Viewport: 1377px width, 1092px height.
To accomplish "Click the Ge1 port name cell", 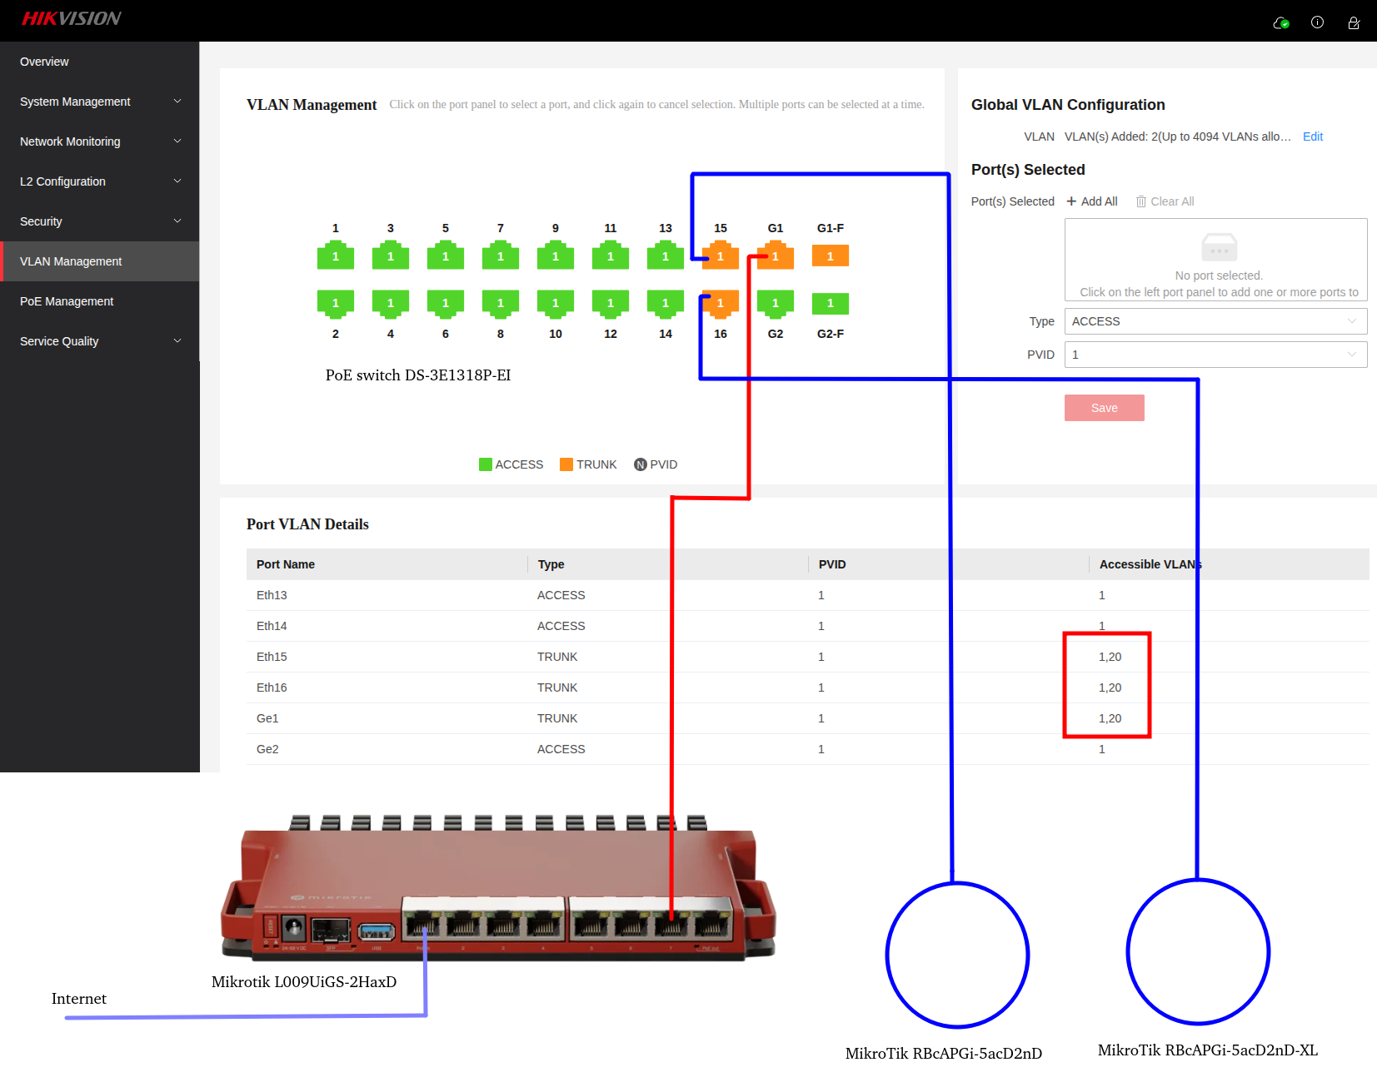I will 267,718.
